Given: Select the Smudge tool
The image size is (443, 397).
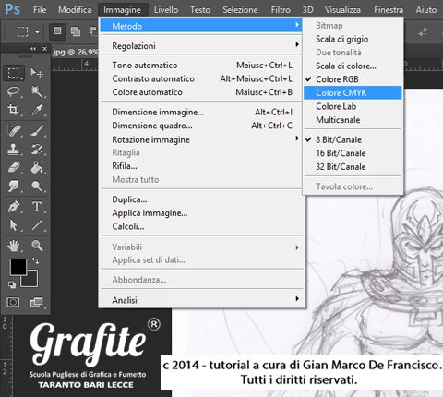Looking at the screenshot, I should point(14,186).
